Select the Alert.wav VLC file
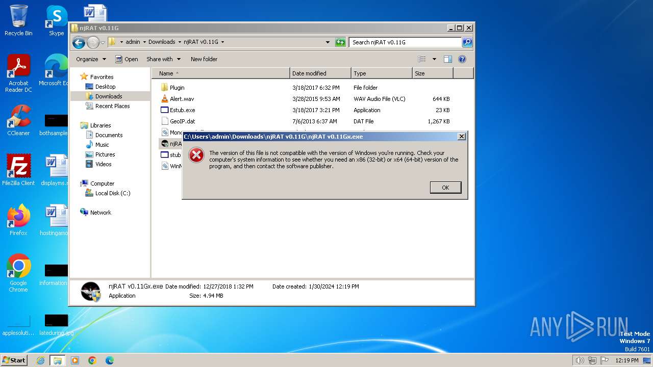Viewport: 653px width, 367px height. pos(182,99)
